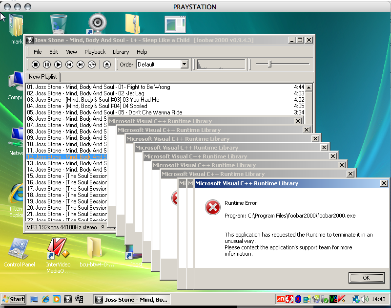Open the Help menu
The height and width of the screenshot is (308, 391).
pos(142,52)
